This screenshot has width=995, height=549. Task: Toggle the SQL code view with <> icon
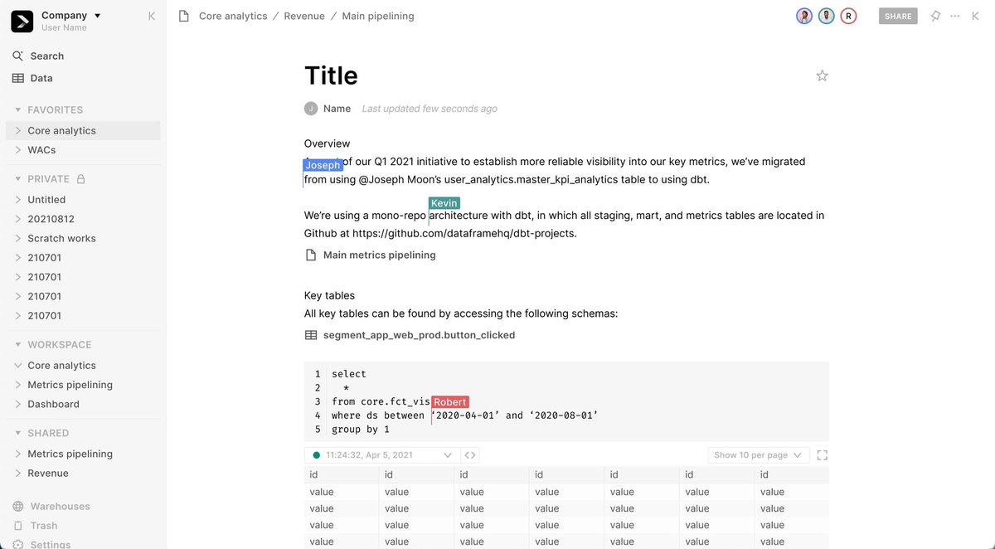[469, 454]
